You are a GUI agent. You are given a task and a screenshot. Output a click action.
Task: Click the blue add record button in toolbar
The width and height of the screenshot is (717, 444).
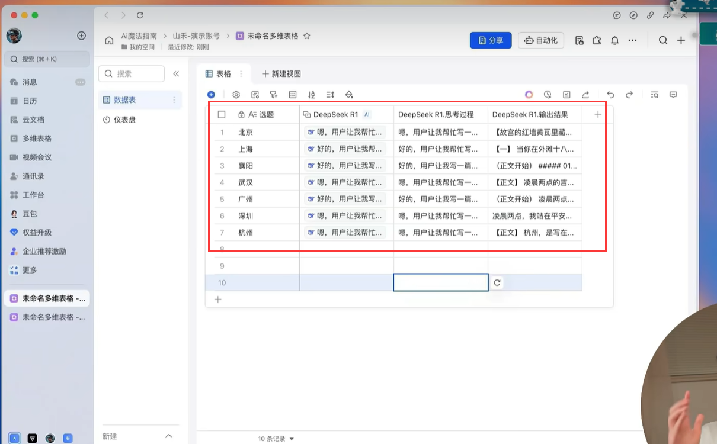(x=211, y=95)
